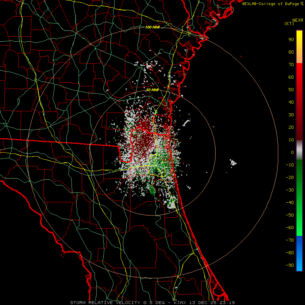Screen dimensions: 305x305
Task: Click the -60 color scale label
Action: click(290, 228)
